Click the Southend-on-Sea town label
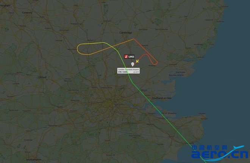Image resolution: width=250 pixels, height=163 pixels. (x=161, y=98)
